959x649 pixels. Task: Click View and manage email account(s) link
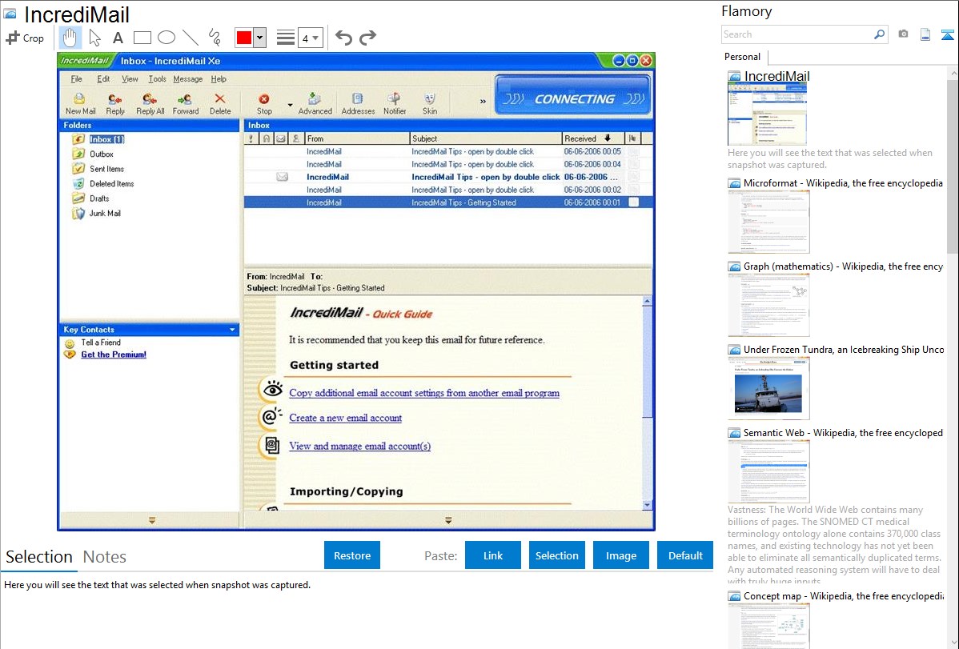(x=359, y=446)
